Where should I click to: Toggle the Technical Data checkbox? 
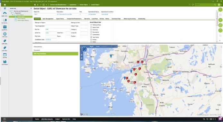click(91, 25)
